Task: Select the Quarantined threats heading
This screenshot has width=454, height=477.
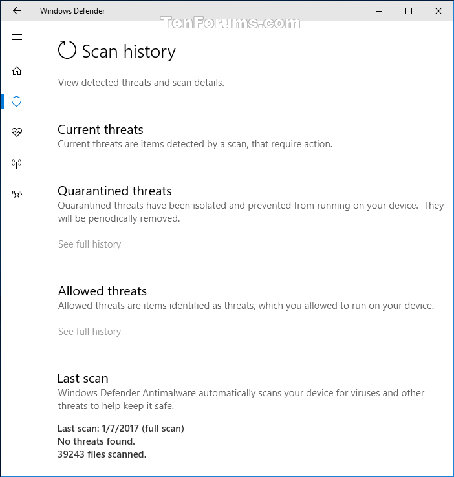Action: pos(114,191)
